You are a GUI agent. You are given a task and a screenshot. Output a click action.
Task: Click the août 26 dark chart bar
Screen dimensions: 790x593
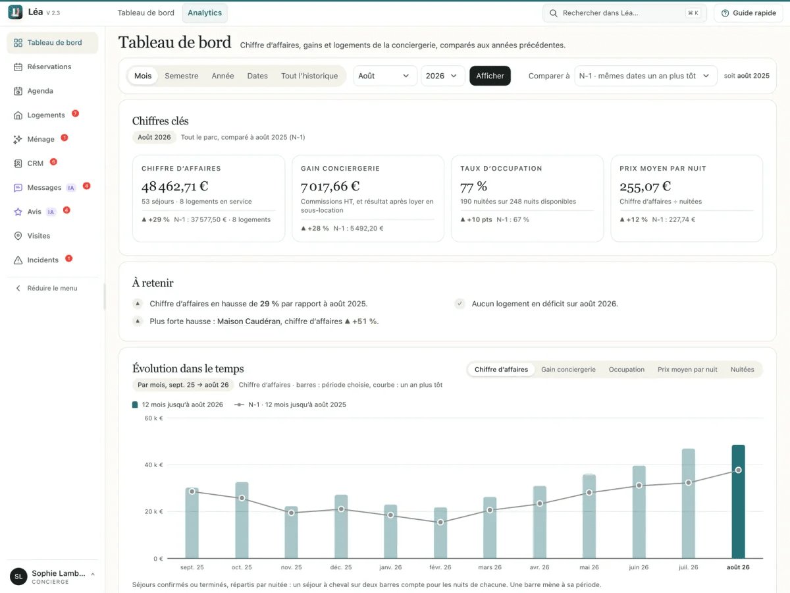tap(738, 501)
